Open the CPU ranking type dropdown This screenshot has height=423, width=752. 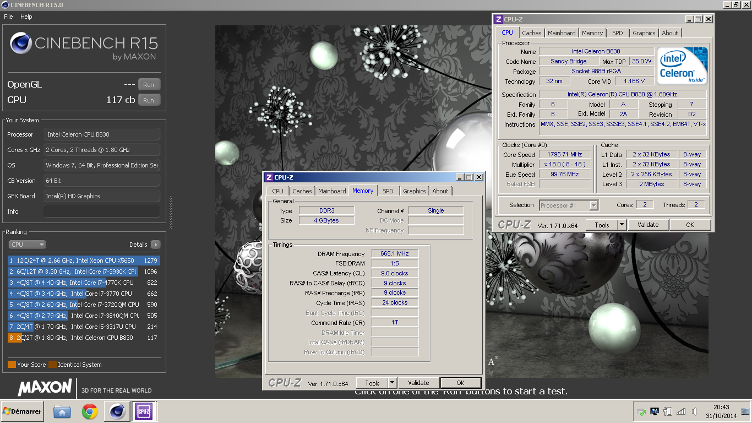27,245
